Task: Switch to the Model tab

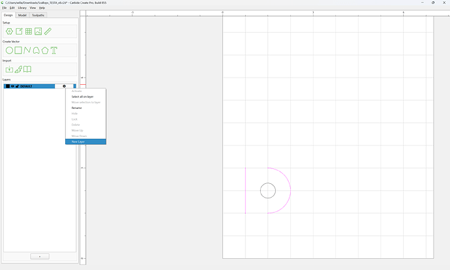Action: (22, 15)
